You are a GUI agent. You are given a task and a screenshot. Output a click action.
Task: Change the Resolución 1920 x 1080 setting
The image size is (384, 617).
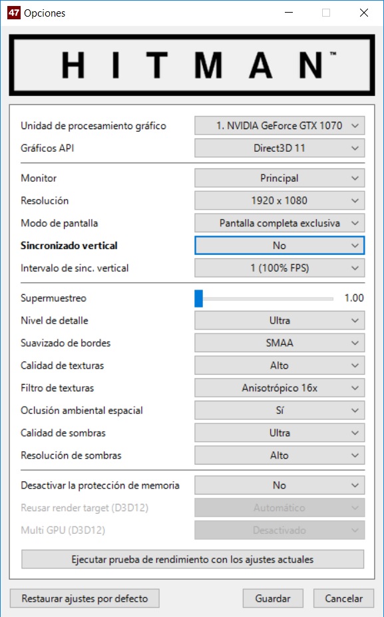tap(280, 200)
